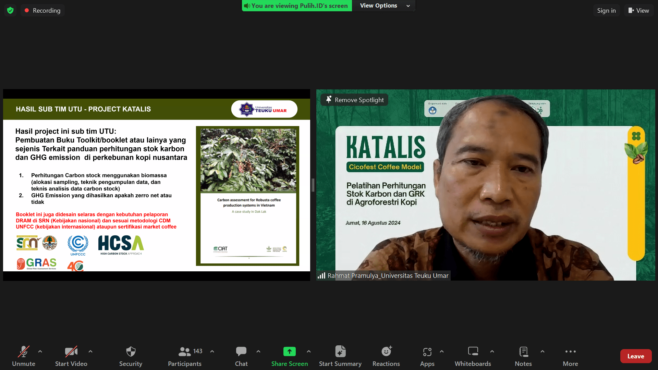658x370 pixels.
Task: Click the 4C logo on the slide
Action: (75, 266)
